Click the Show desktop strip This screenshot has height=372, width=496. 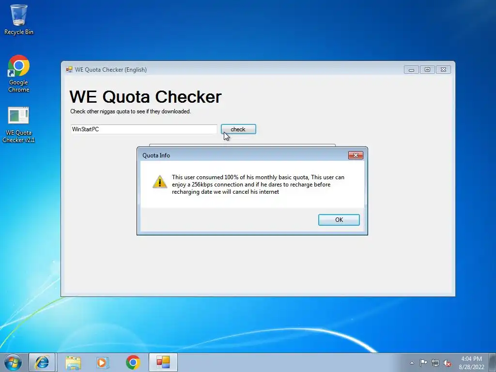coord(492,362)
